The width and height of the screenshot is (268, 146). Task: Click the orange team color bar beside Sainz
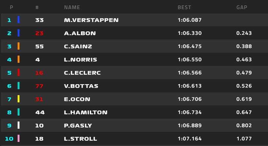[19, 46]
